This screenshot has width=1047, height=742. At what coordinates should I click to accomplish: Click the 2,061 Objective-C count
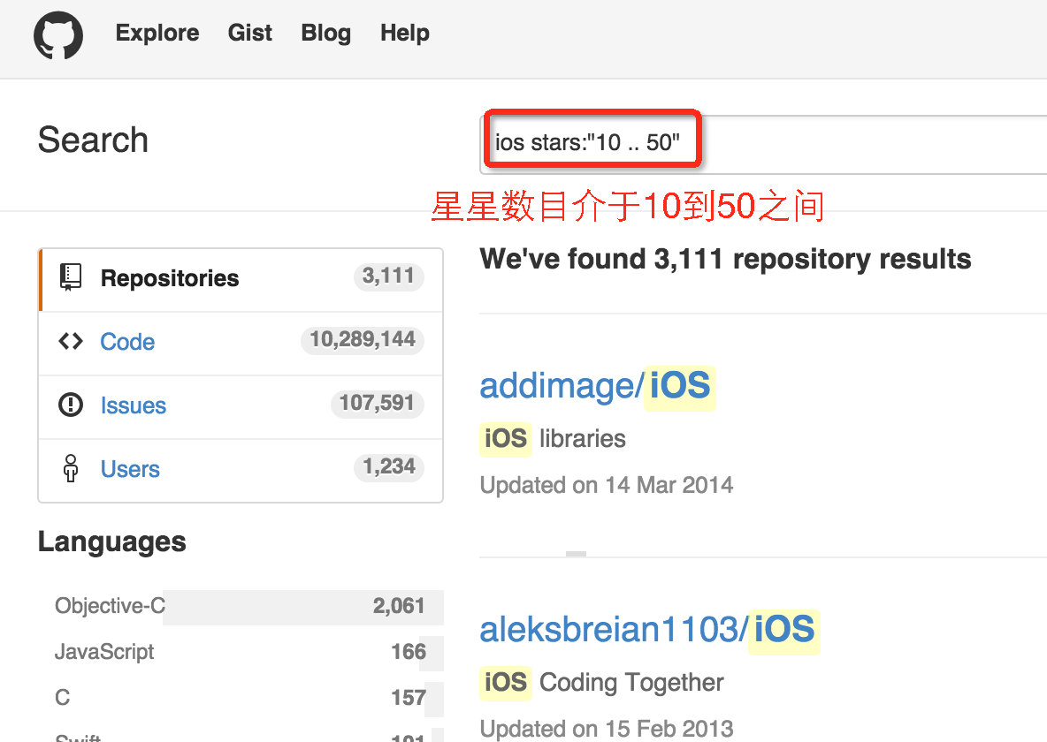399,607
